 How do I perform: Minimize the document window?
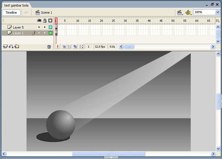click(x=207, y=5)
